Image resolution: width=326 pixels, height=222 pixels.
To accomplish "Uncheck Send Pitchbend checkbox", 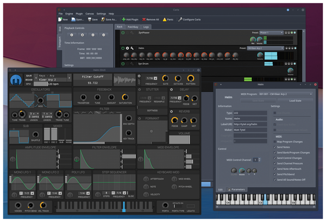I will coord(274,174).
